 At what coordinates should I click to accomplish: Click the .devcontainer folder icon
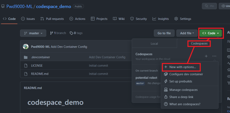point(26,57)
